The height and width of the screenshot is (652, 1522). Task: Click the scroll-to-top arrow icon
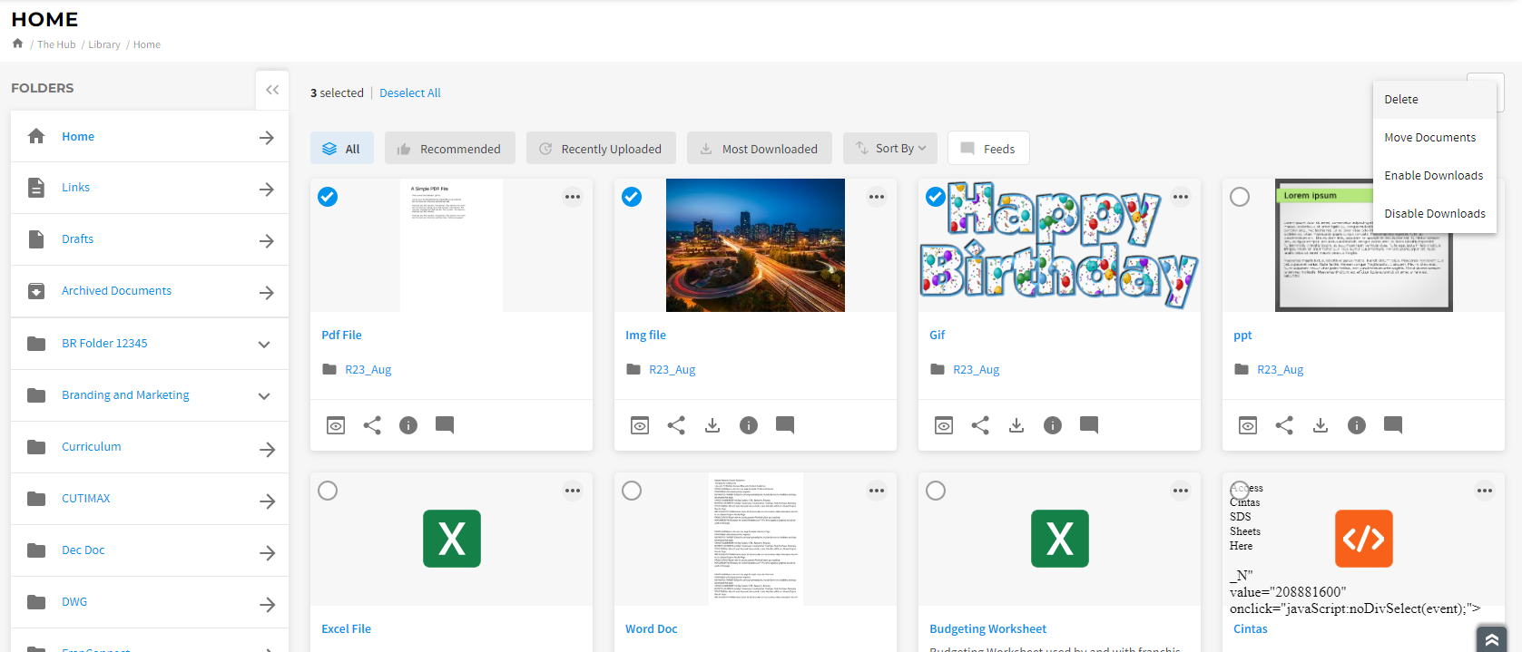pyautogui.click(x=1491, y=639)
